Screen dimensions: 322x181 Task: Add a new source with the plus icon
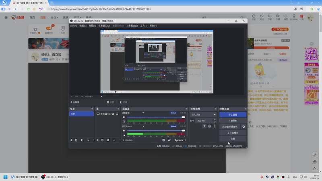[97, 140]
